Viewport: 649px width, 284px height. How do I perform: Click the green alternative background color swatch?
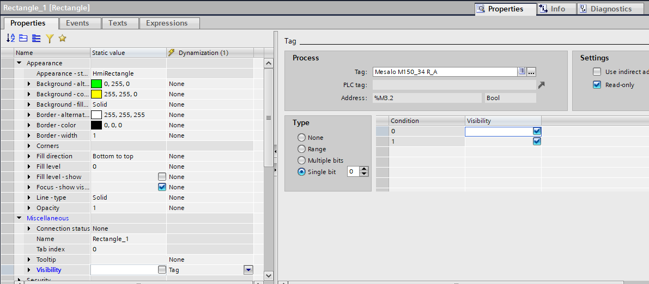click(96, 83)
